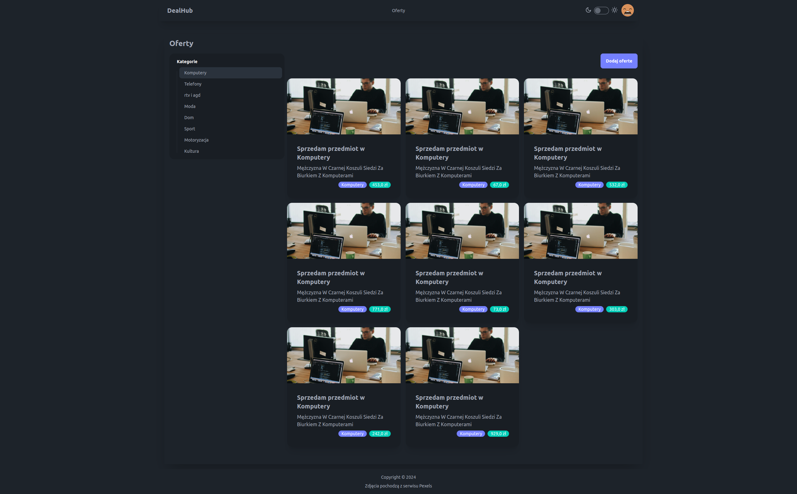The image size is (797, 494).
Task: Open the Oferty navigation link
Action: coord(398,11)
